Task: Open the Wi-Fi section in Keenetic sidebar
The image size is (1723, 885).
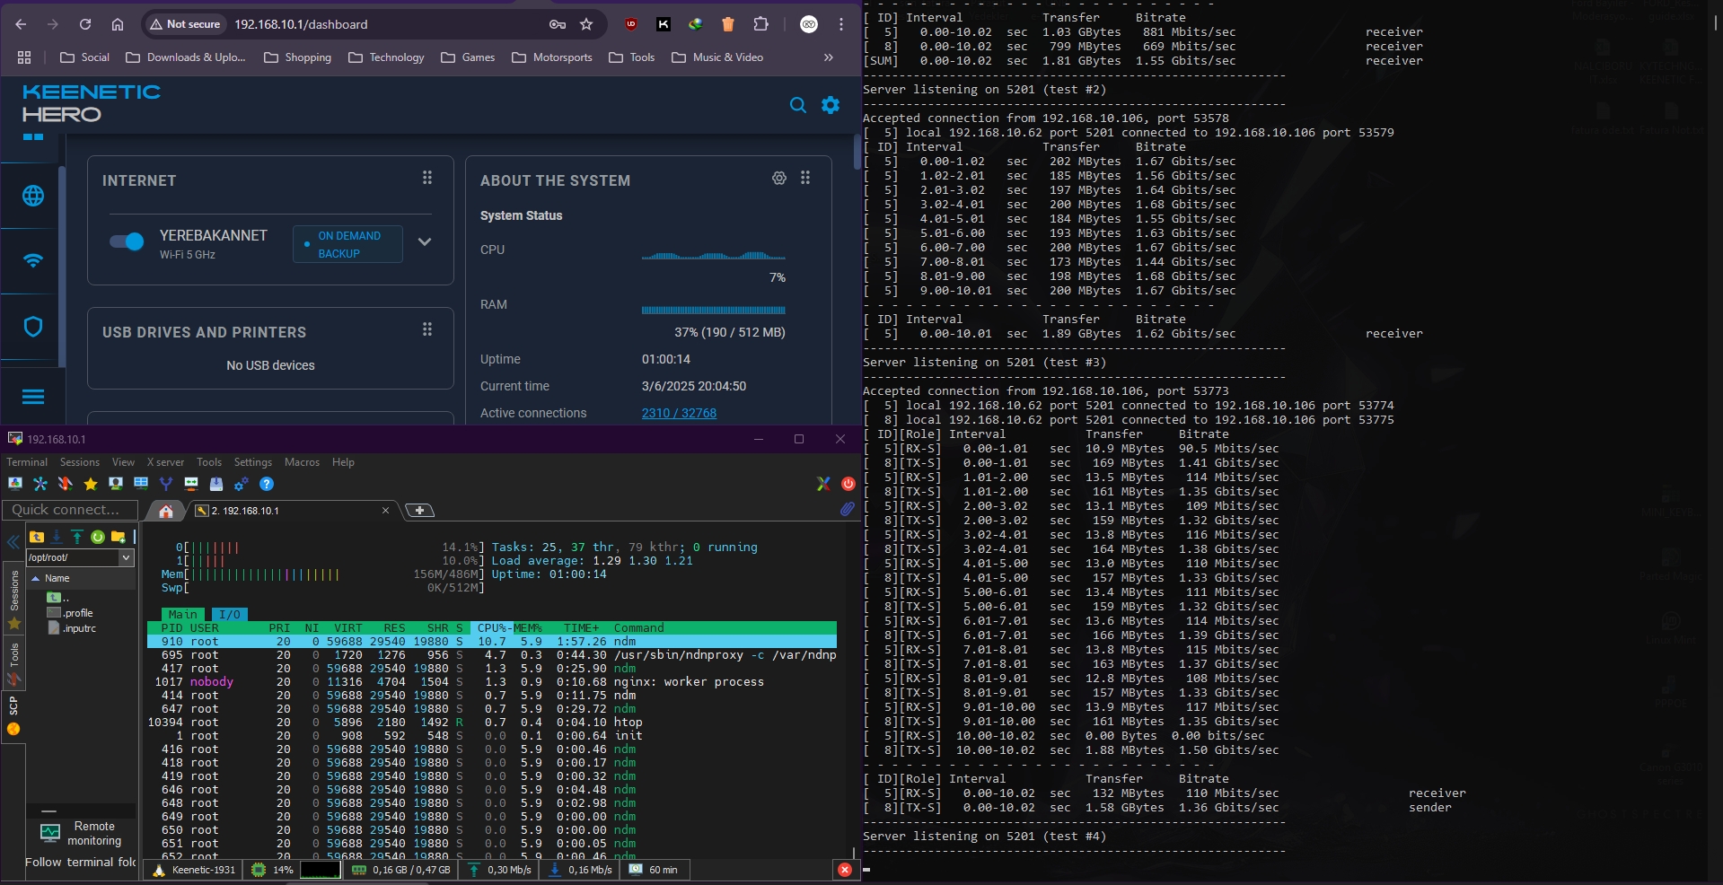Action: click(33, 260)
